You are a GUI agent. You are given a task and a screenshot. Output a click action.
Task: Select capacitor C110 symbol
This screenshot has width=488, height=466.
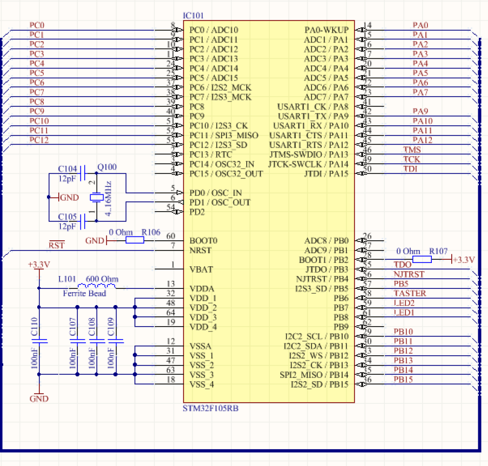(39, 341)
